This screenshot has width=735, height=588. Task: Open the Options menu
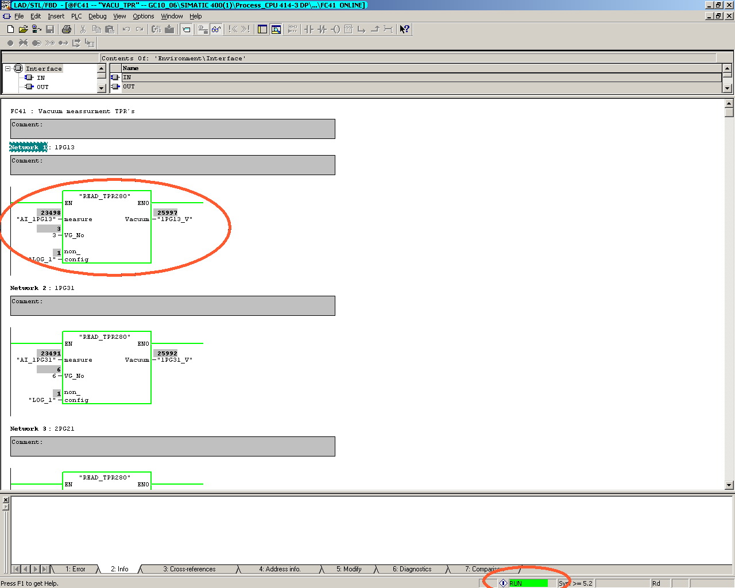pyautogui.click(x=144, y=16)
